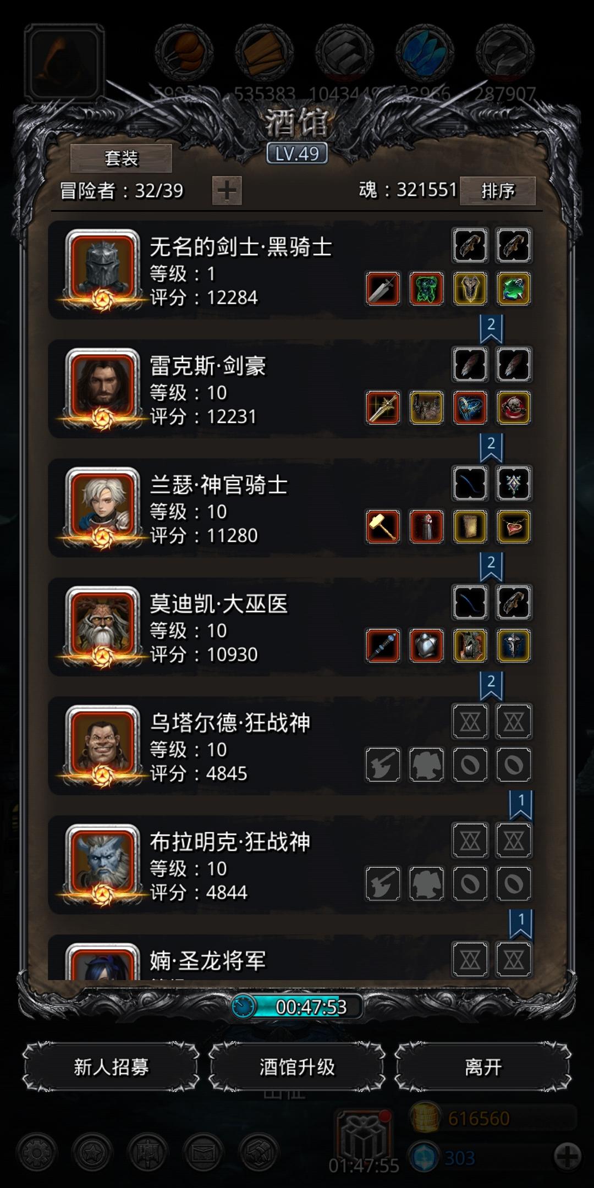Viewport: 594px width, 1188px height.
Task: Click the refresh countdown timer bar
Action: [298, 1007]
